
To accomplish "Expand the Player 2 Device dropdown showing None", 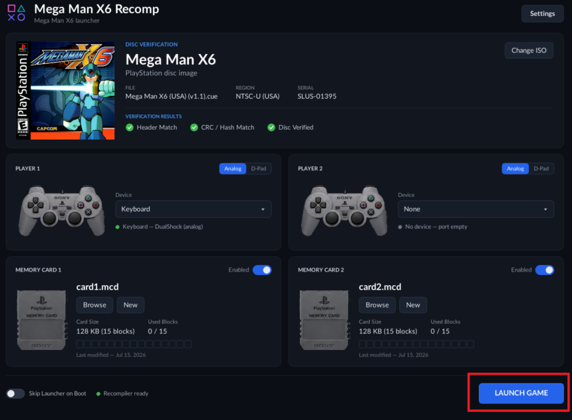I will (x=476, y=209).
